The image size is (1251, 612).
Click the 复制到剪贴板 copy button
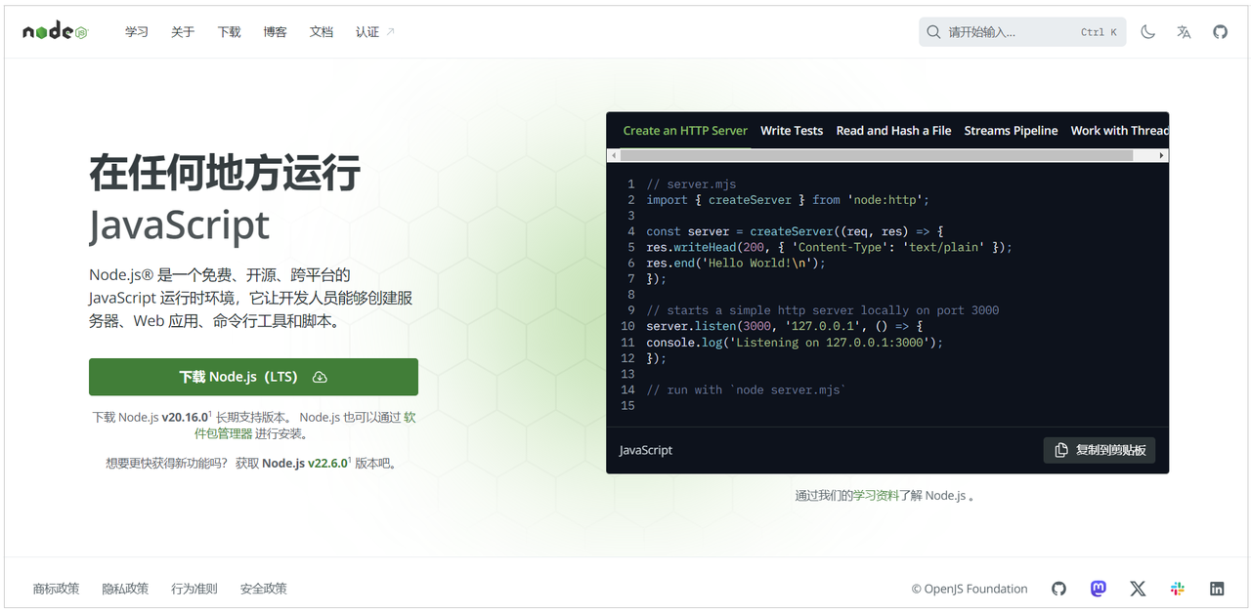coord(1100,450)
